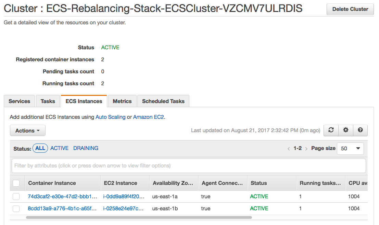Screen dimensions: 379x225
Task: Click the us-east-1a availability zone cell
Action: (x=165, y=197)
